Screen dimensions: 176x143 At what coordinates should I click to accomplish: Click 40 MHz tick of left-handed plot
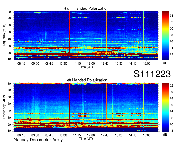[x=9, y=111]
